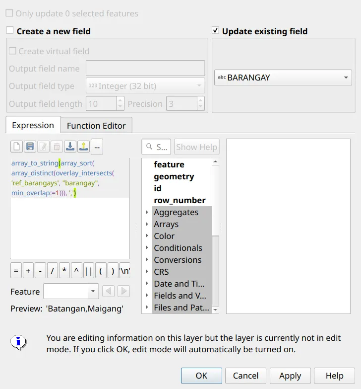Expand the Conversions function group

[x=147, y=259]
